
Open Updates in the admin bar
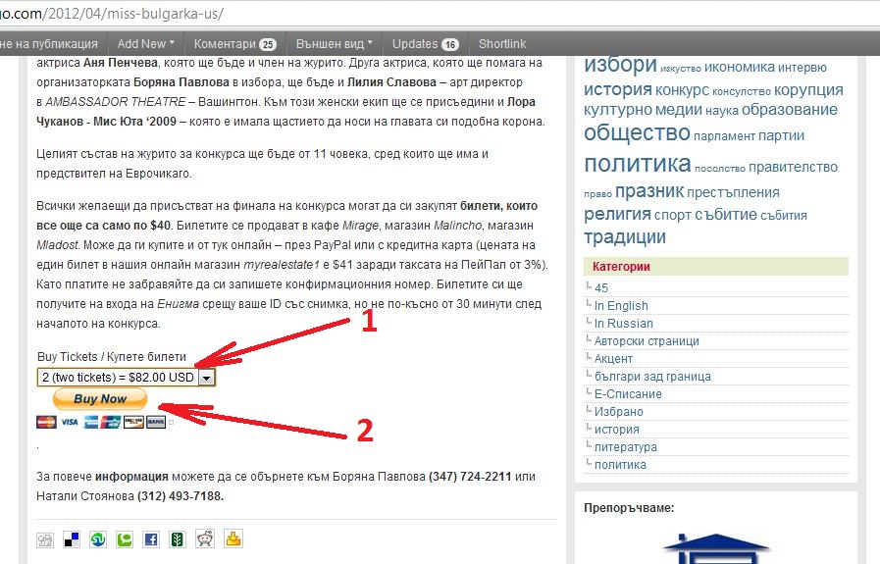click(x=425, y=43)
